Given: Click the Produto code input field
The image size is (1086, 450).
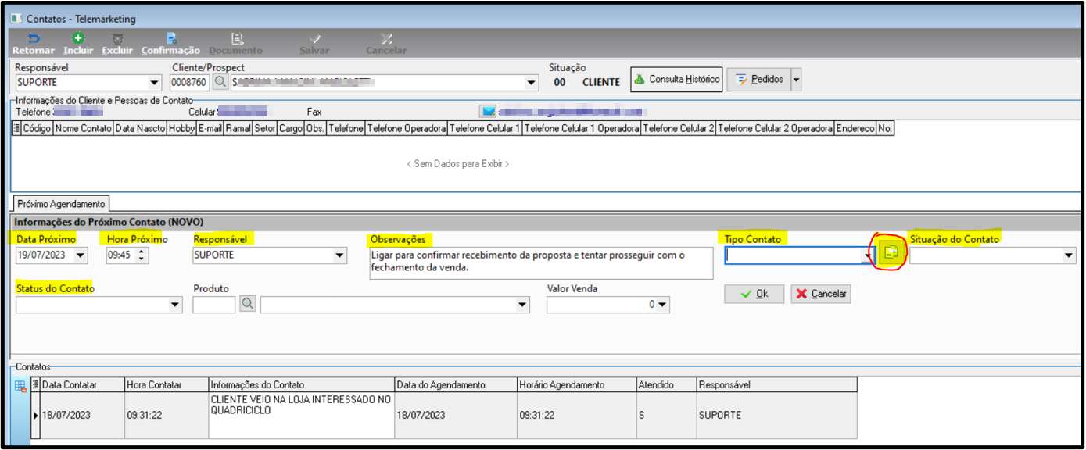Looking at the screenshot, I should [214, 305].
